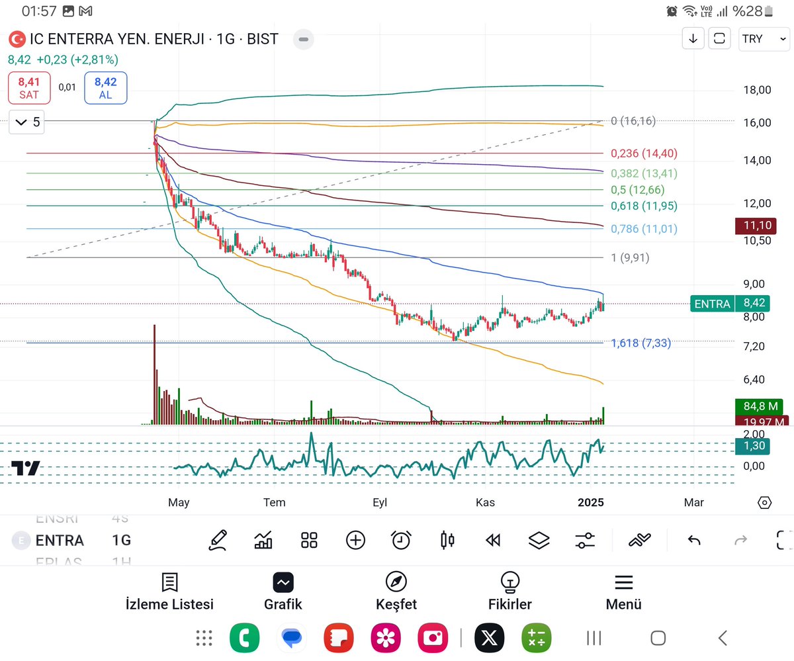Open the "5" chevron dropdown near the legend
The width and height of the screenshot is (794, 661).
tap(26, 122)
